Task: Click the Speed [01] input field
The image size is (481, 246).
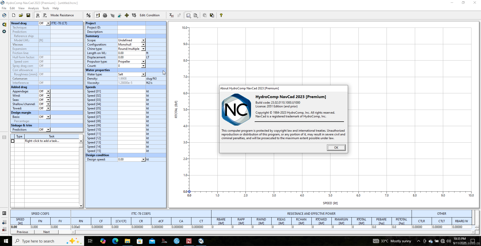Action: coord(132,91)
